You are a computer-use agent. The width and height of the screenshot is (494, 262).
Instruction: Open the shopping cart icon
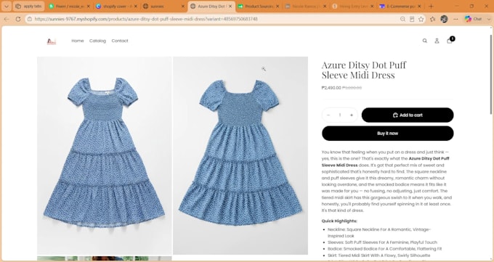coord(450,41)
